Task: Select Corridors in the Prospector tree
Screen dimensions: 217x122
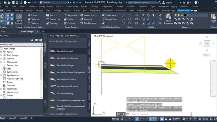Action: (x=11, y=85)
